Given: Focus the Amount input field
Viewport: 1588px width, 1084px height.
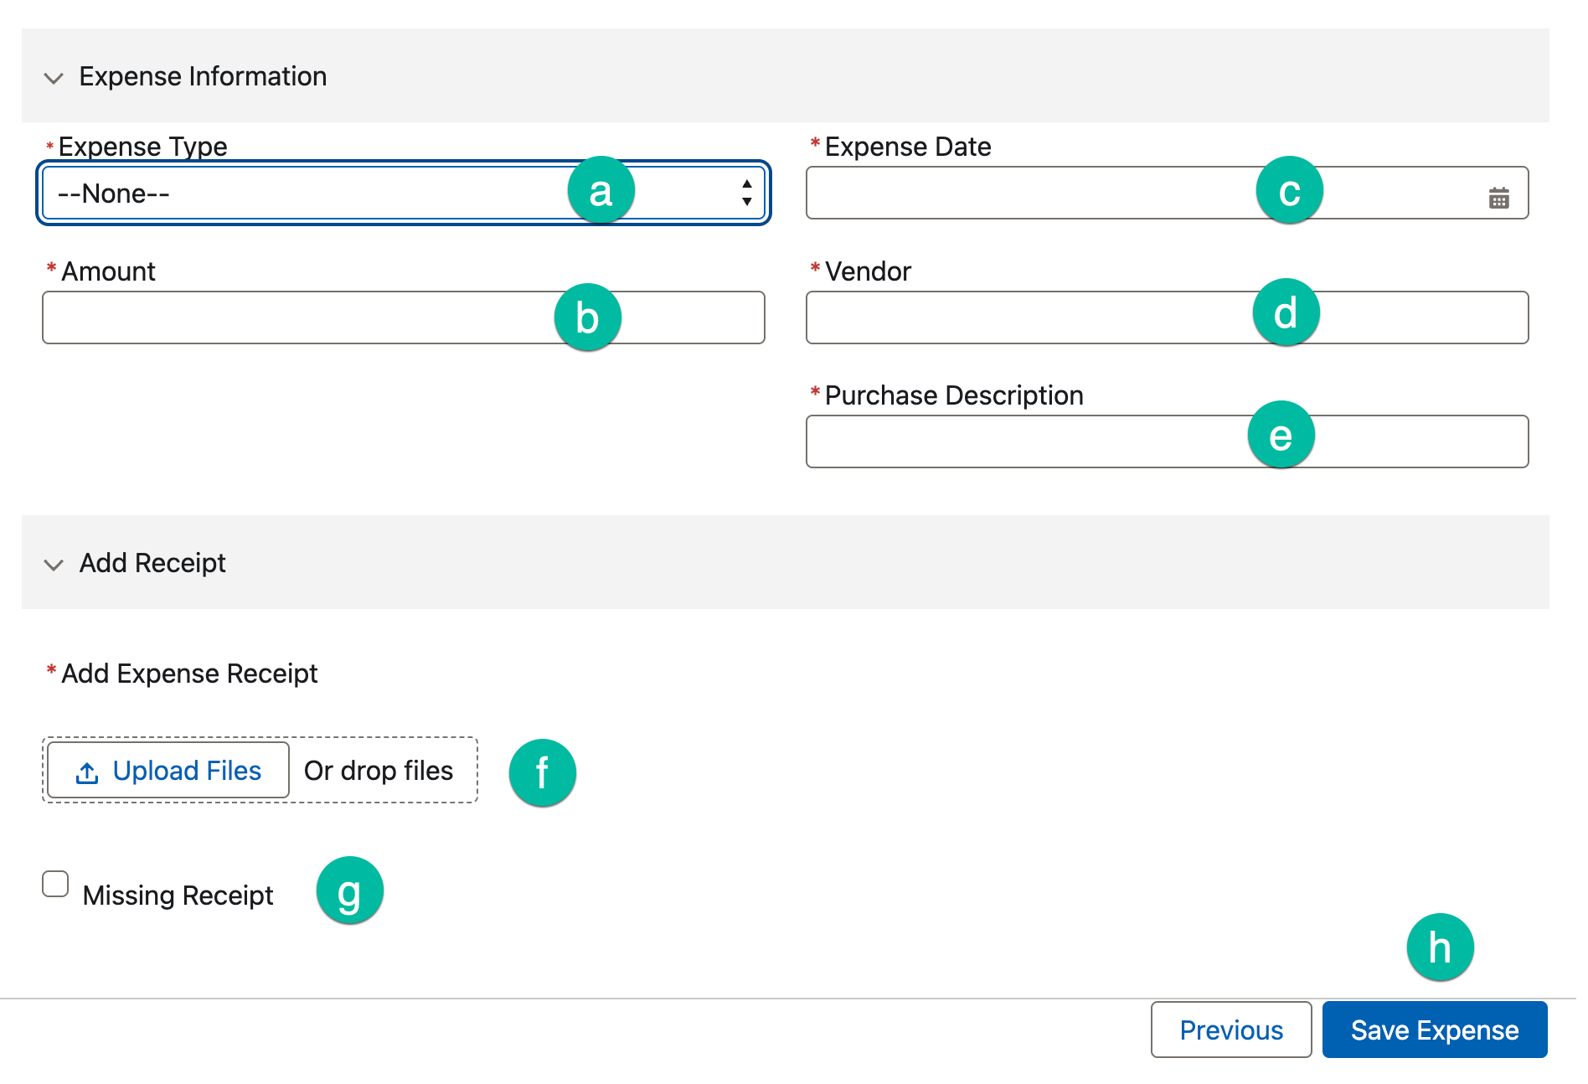Looking at the screenshot, I should [293, 318].
